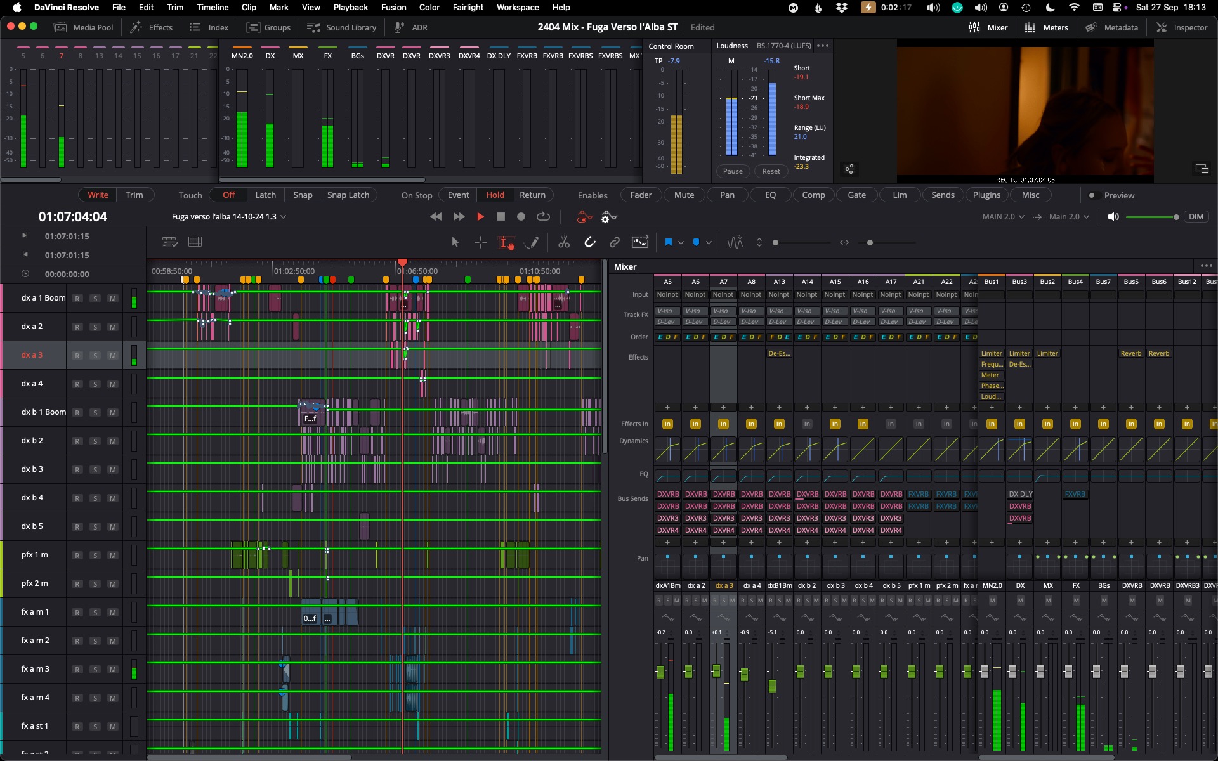Select the razor scissors tool
The height and width of the screenshot is (761, 1218).
tap(563, 242)
